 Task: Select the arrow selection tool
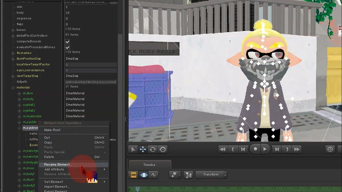(x=133, y=149)
